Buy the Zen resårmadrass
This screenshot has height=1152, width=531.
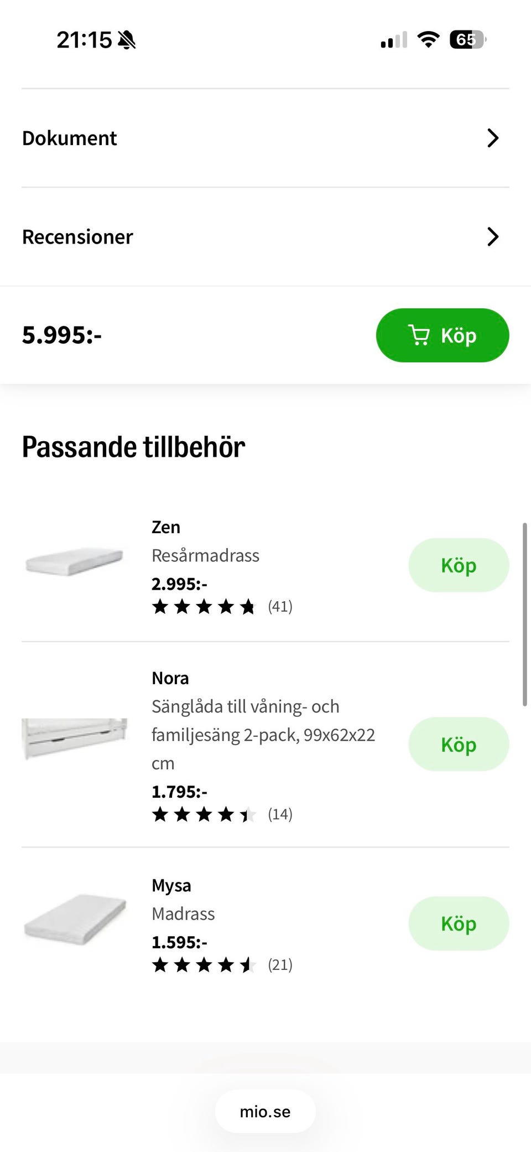coord(459,565)
